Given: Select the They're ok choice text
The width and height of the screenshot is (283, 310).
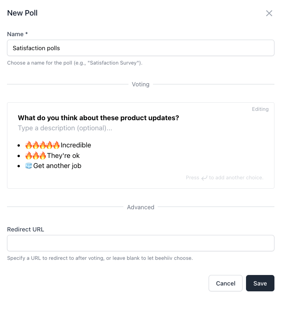Looking at the screenshot, I should pos(63,156).
